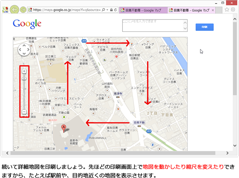
Task: Click the 出入口1 red label
Action: pos(53,120)
